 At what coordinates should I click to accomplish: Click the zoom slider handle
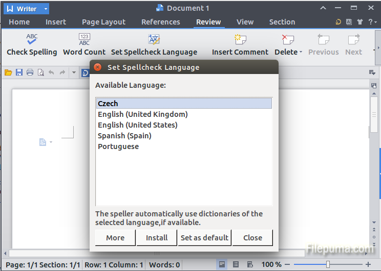[x=328, y=264]
